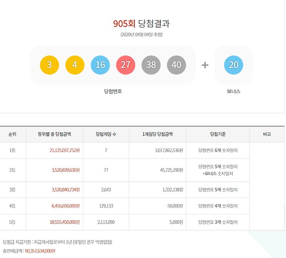Click the 보너스 label under bonus ball

234,91
